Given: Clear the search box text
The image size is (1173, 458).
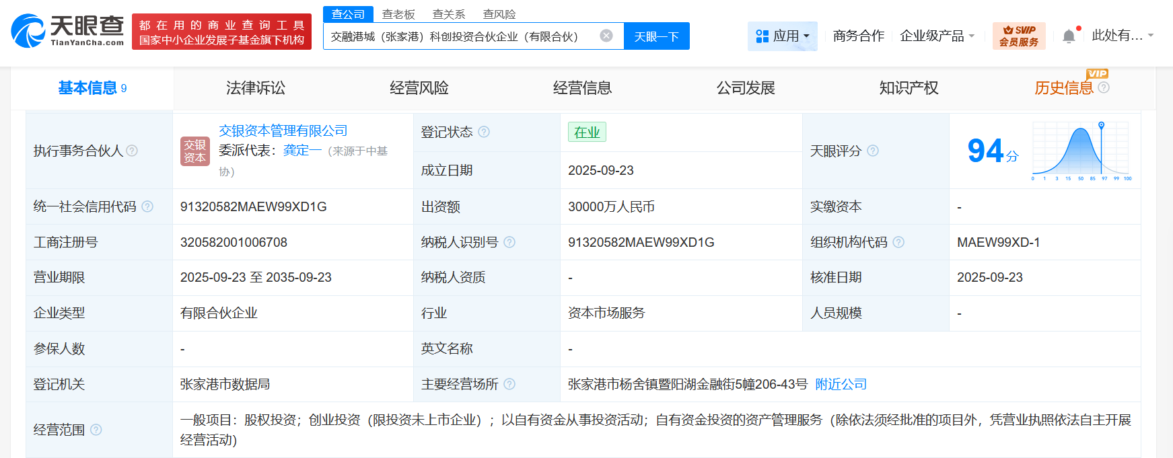Looking at the screenshot, I should point(606,36).
